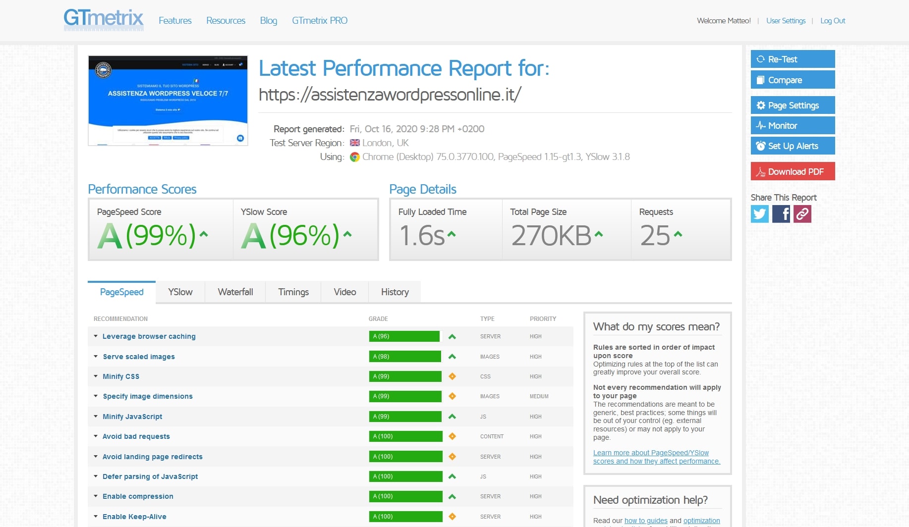Expand Enable compression recommendation
This screenshot has height=527, width=909.
[137, 496]
